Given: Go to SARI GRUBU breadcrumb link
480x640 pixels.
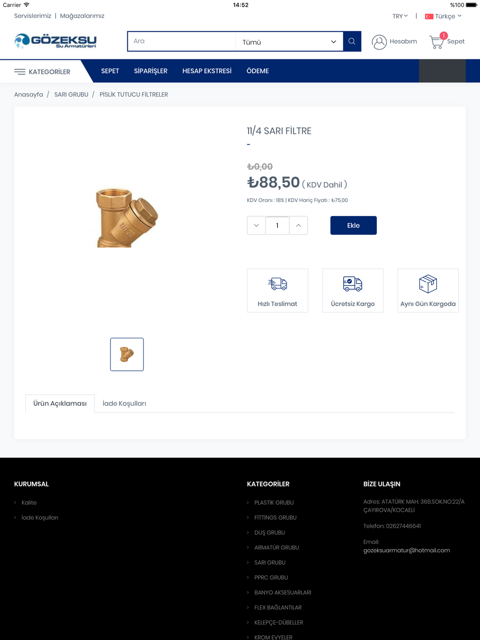Looking at the screenshot, I should coord(71,95).
